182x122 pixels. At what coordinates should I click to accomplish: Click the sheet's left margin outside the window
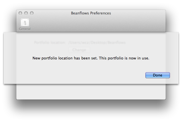tap(10, 58)
